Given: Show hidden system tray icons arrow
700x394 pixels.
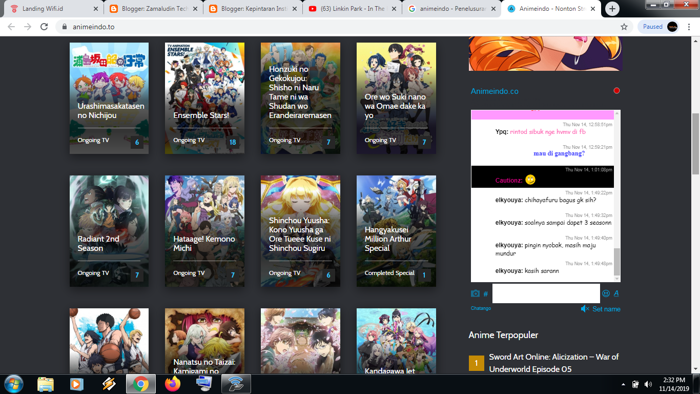Looking at the screenshot, I should click(x=624, y=384).
